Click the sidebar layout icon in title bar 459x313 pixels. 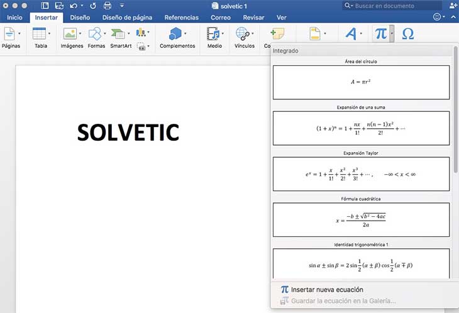click(45, 6)
